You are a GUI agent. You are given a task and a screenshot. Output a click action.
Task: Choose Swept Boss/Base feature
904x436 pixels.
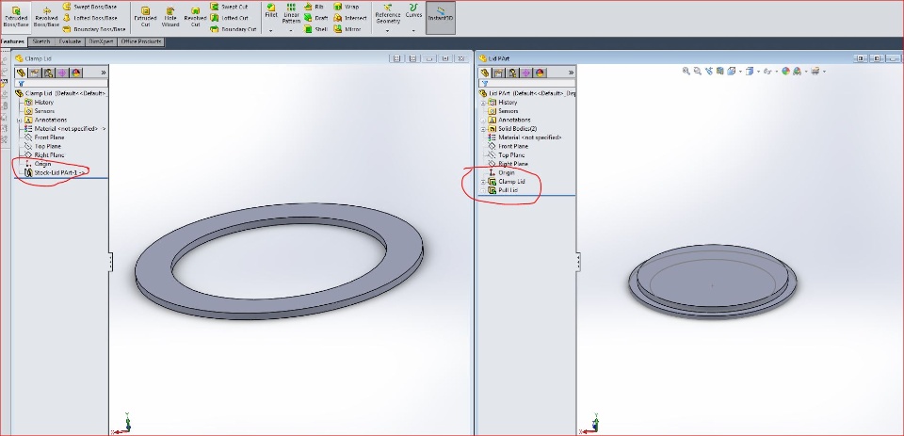point(89,7)
